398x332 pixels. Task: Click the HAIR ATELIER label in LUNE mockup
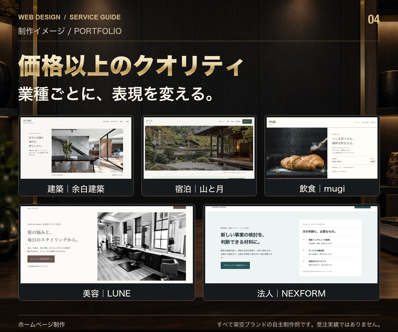(x=33, y=208)
